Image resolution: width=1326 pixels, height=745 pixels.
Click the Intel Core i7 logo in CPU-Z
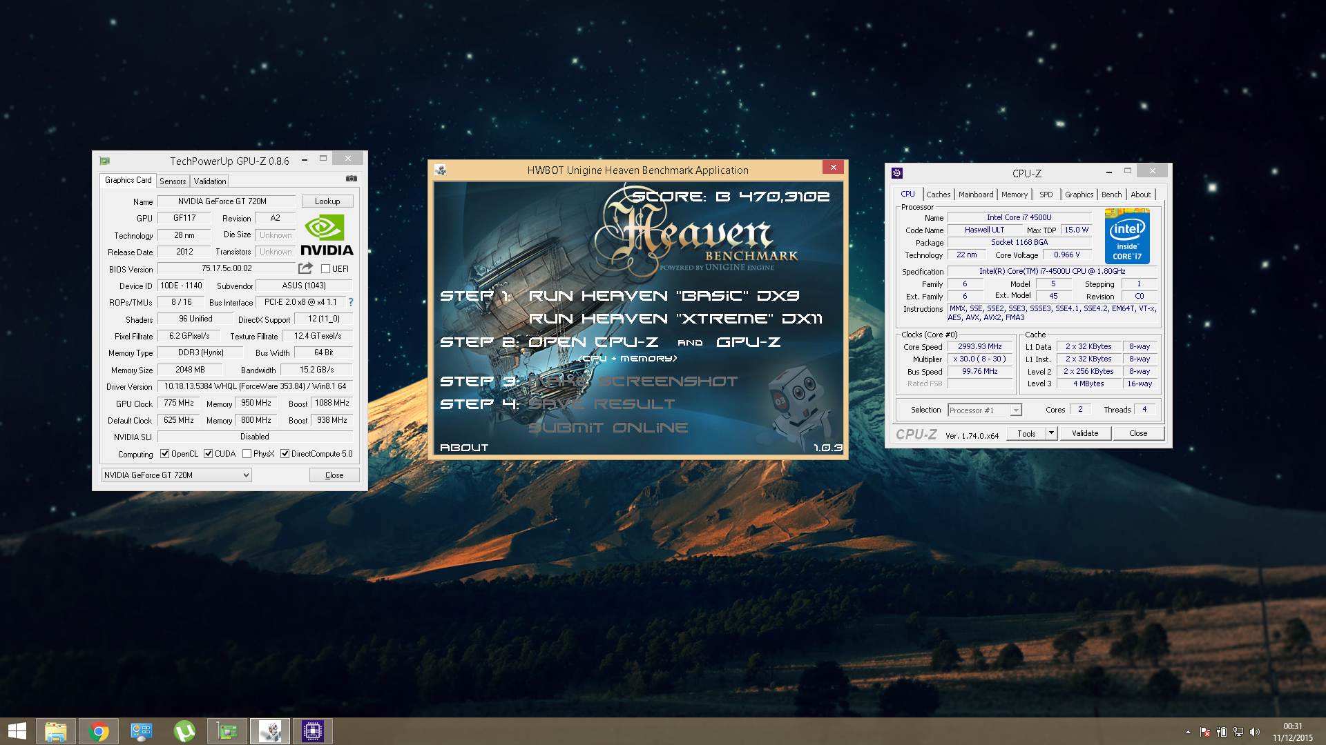click(x=1127, y=236)
